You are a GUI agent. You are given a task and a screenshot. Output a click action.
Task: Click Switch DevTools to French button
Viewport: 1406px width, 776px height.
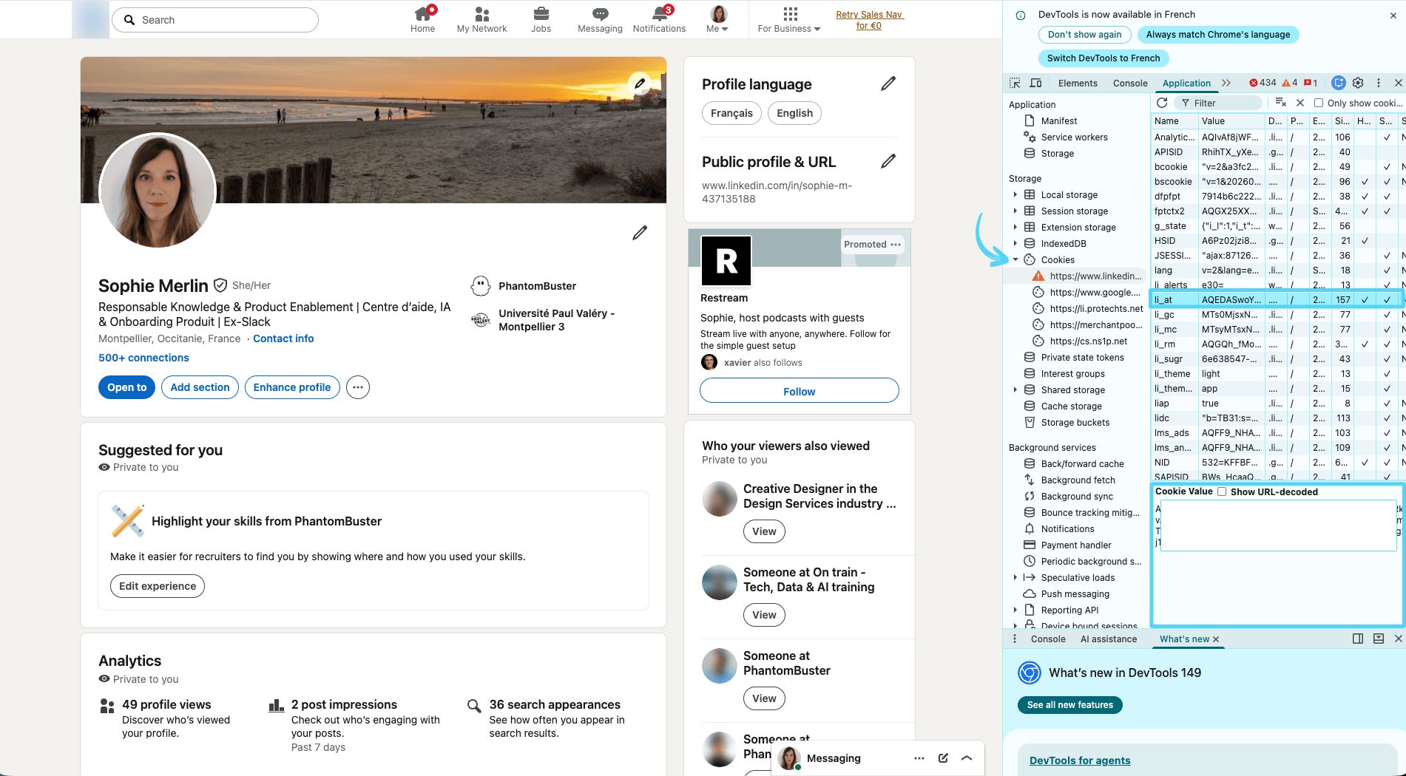click(1103, 58)
